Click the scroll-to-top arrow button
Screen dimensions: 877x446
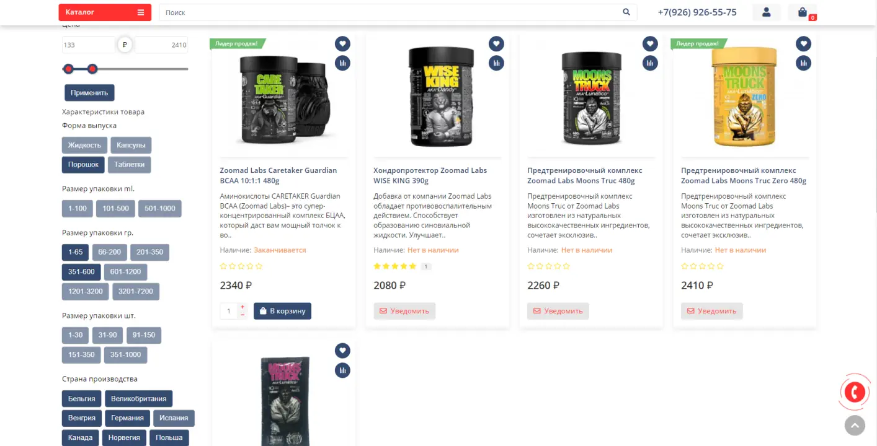[x=855, y=425]
